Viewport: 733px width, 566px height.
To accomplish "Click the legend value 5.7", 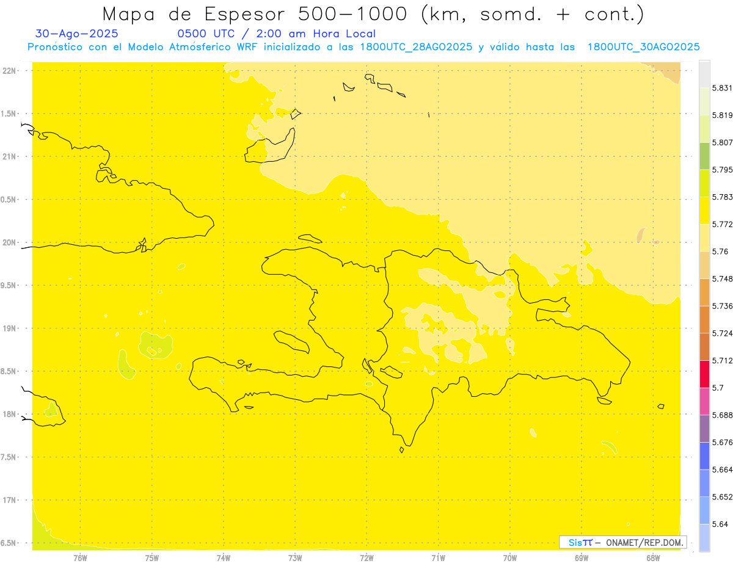I will click(718, 388).
